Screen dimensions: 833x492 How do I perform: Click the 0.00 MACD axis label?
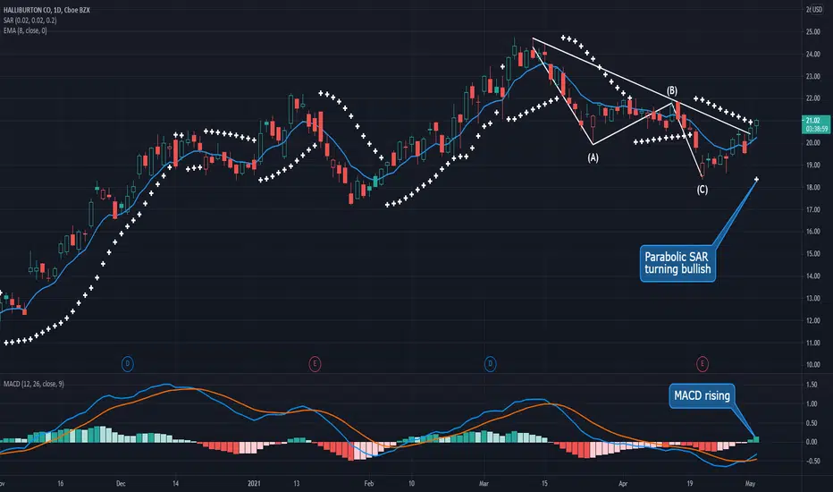pyautogui.click(x=812, y=442)
